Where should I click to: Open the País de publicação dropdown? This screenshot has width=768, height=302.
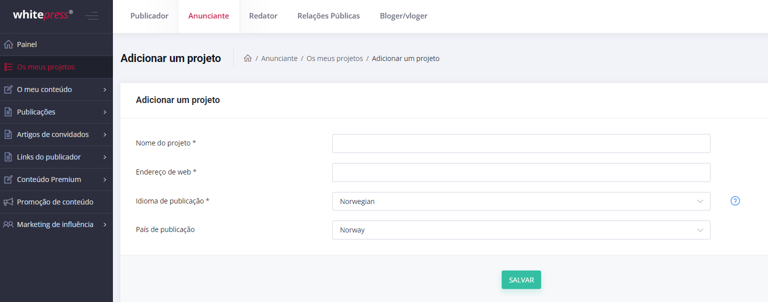click(521, 230)
